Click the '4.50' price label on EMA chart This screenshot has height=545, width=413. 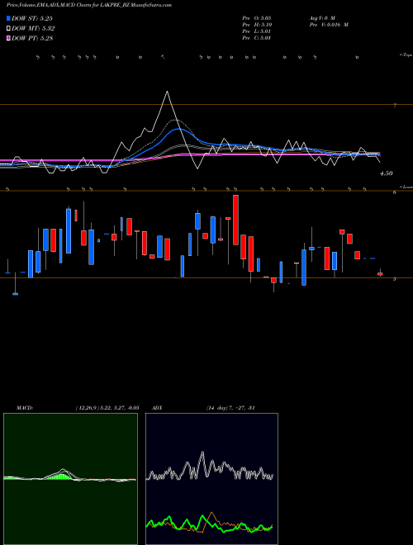pyautogui.click(x=387, y=173)
